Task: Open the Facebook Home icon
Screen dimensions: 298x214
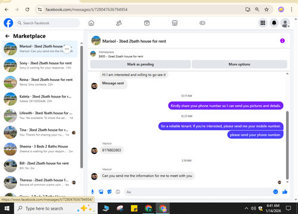Action: click(x=91, y=23)
